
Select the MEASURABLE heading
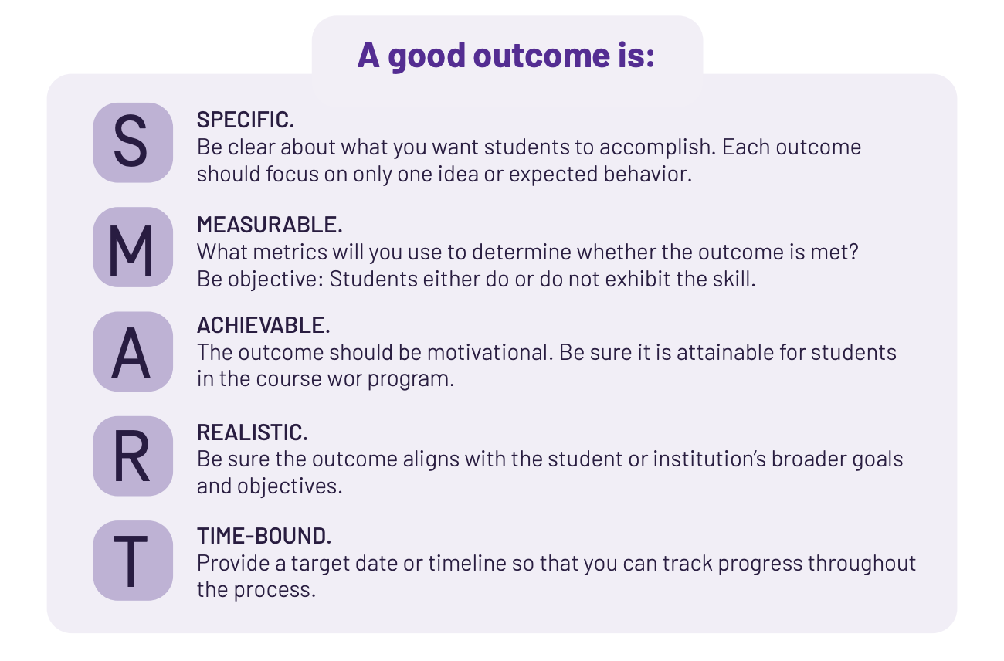(270, 225)
